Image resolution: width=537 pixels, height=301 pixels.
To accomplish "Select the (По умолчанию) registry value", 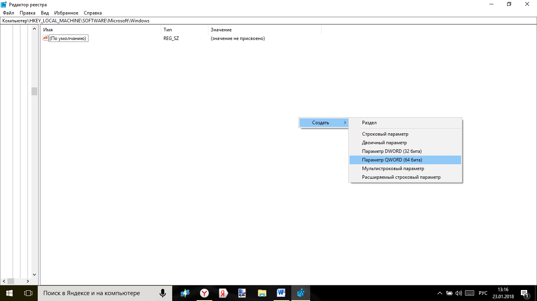I will [x=68, y=38].
